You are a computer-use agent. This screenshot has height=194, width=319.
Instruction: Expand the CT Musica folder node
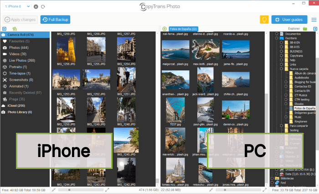tap(286, 95)
